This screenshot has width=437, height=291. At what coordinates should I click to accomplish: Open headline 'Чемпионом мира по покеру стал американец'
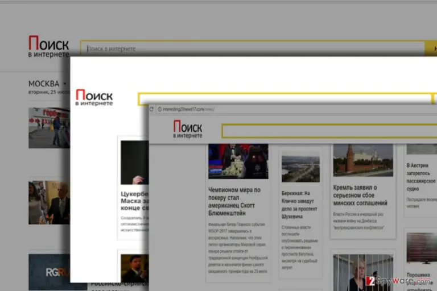[x=234, y=202]
